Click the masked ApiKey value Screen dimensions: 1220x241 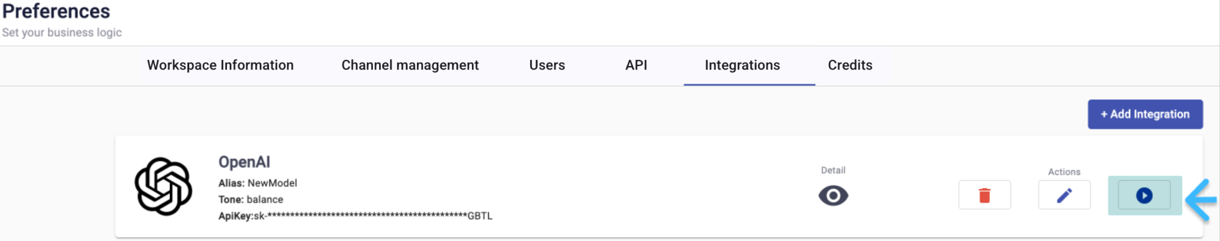click(373, 216)
